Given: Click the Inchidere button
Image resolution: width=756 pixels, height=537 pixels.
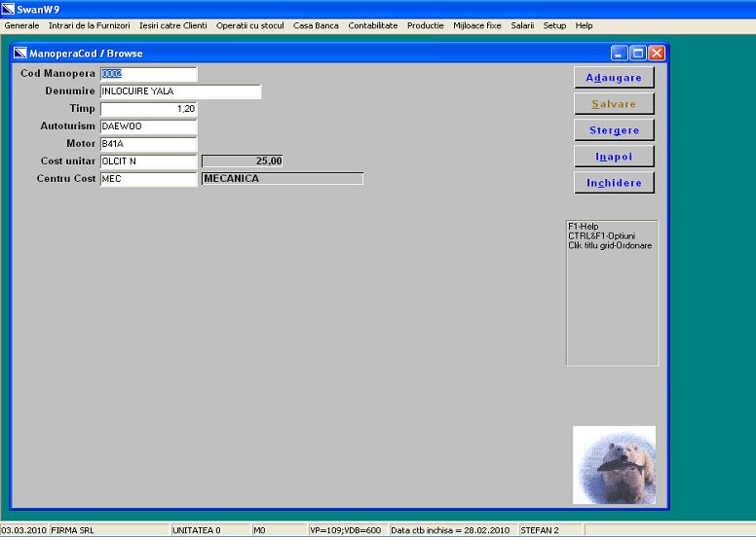Looking at the screenshot, I should (613, 183).
